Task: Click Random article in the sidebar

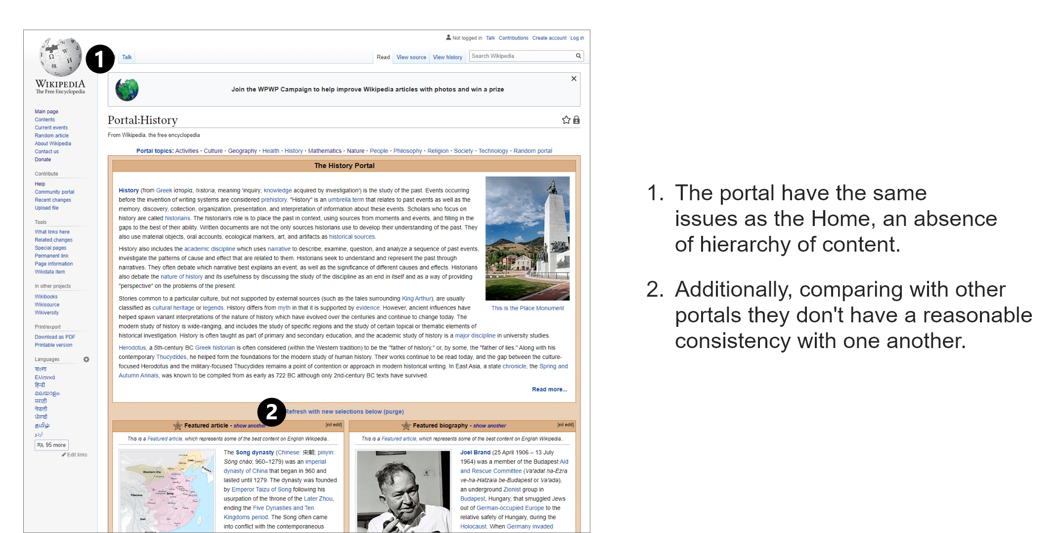Action: (51, 135)
